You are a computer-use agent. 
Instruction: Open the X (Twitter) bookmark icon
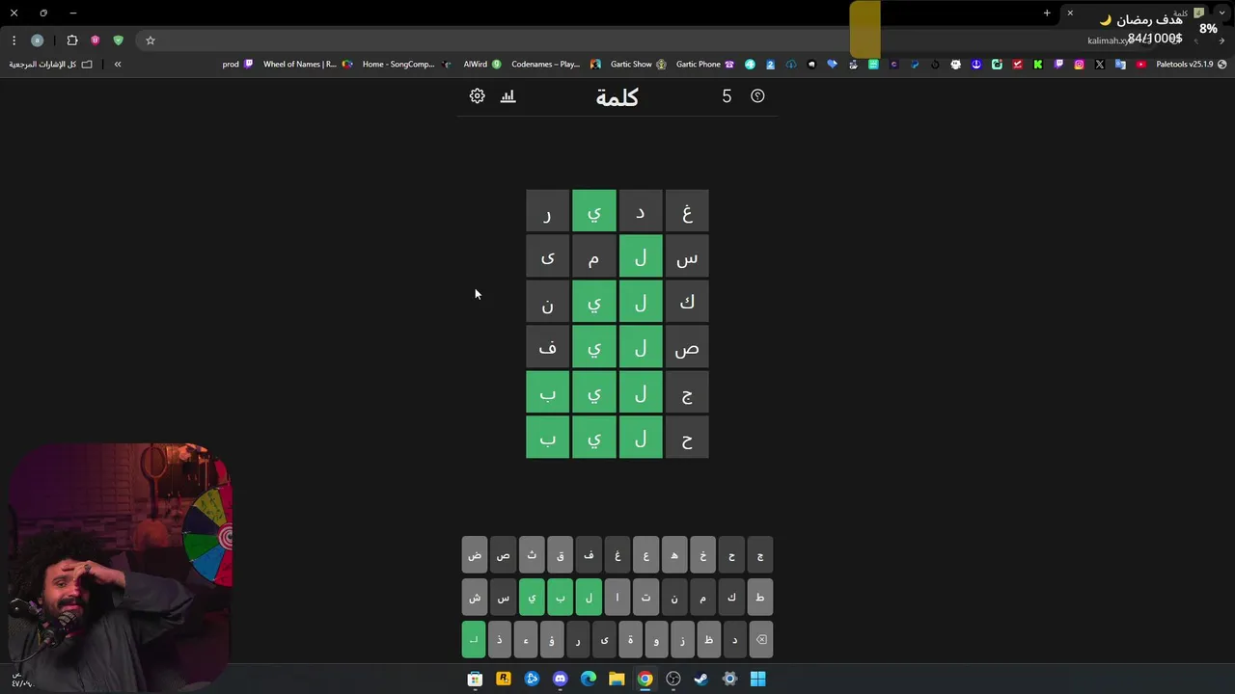click(1099, 65)
